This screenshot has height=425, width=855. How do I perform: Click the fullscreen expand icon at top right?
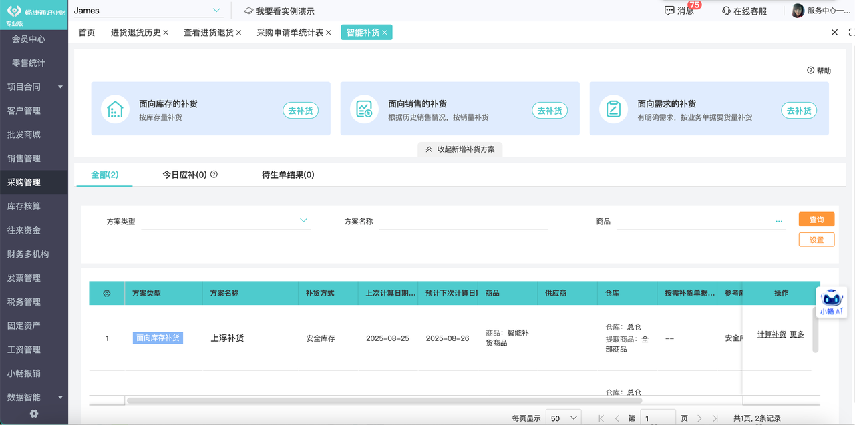[x=852, y=32]
